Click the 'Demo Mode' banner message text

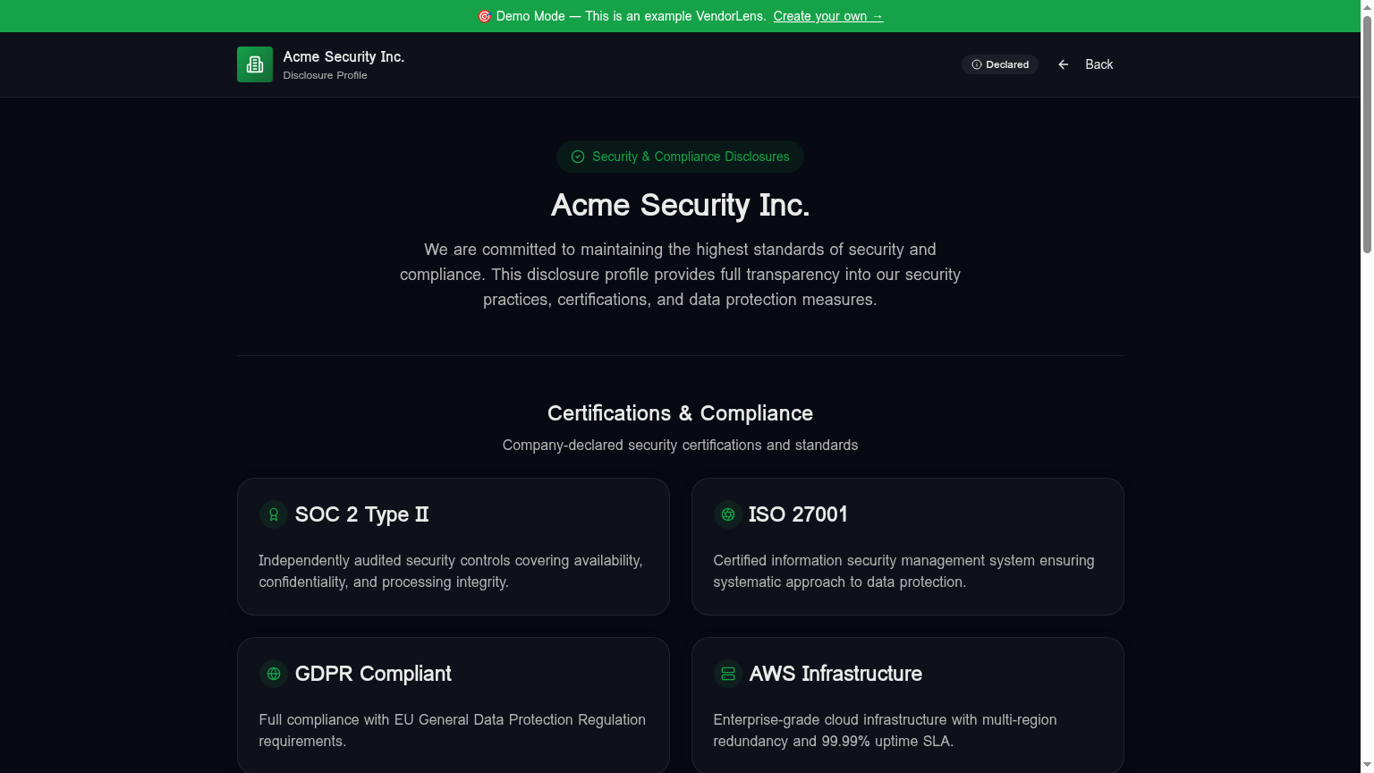pyautogui.click(x=631, y=16)
